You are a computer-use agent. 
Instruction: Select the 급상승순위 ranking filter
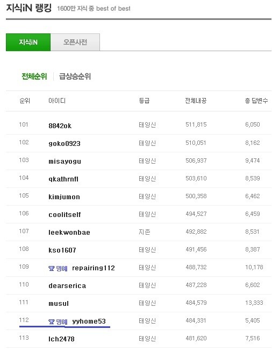[75, 76]
